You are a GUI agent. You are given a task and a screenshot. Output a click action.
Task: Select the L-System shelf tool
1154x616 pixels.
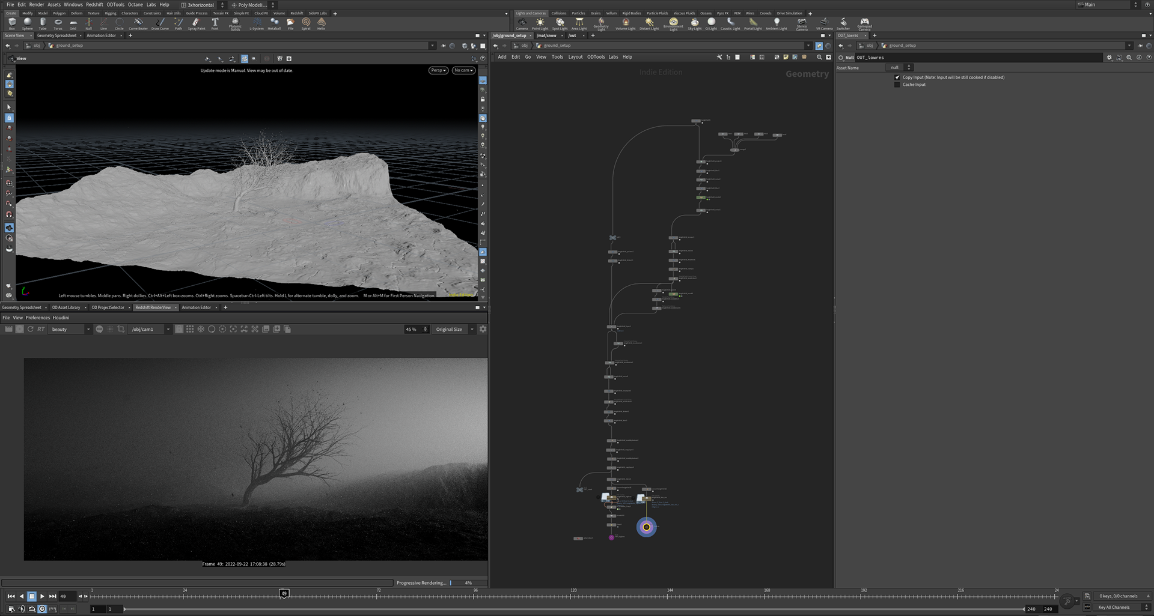[x=257, y=23]
